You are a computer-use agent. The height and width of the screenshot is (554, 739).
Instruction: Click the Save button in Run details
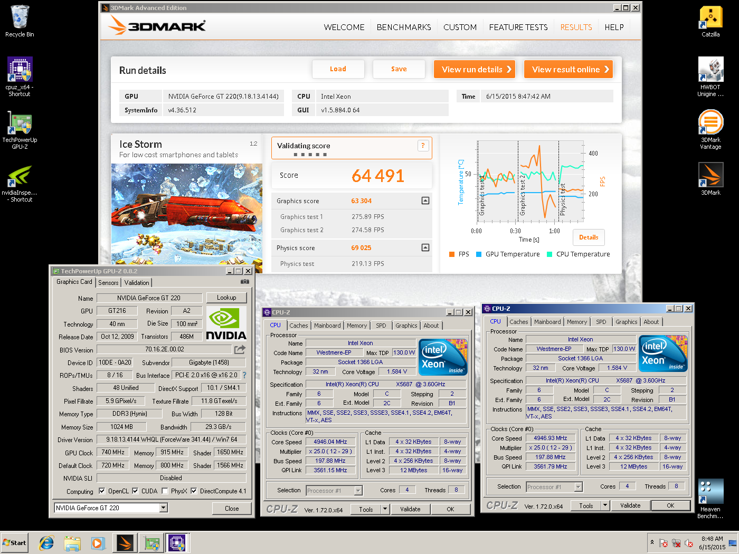coord(399,69)
